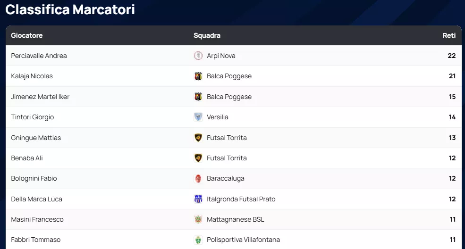Image resolution: width=465 pixels, height=249 pixels.
Task: Click the Italgronda Futsal Prato logo
Action: click(198, 199)
